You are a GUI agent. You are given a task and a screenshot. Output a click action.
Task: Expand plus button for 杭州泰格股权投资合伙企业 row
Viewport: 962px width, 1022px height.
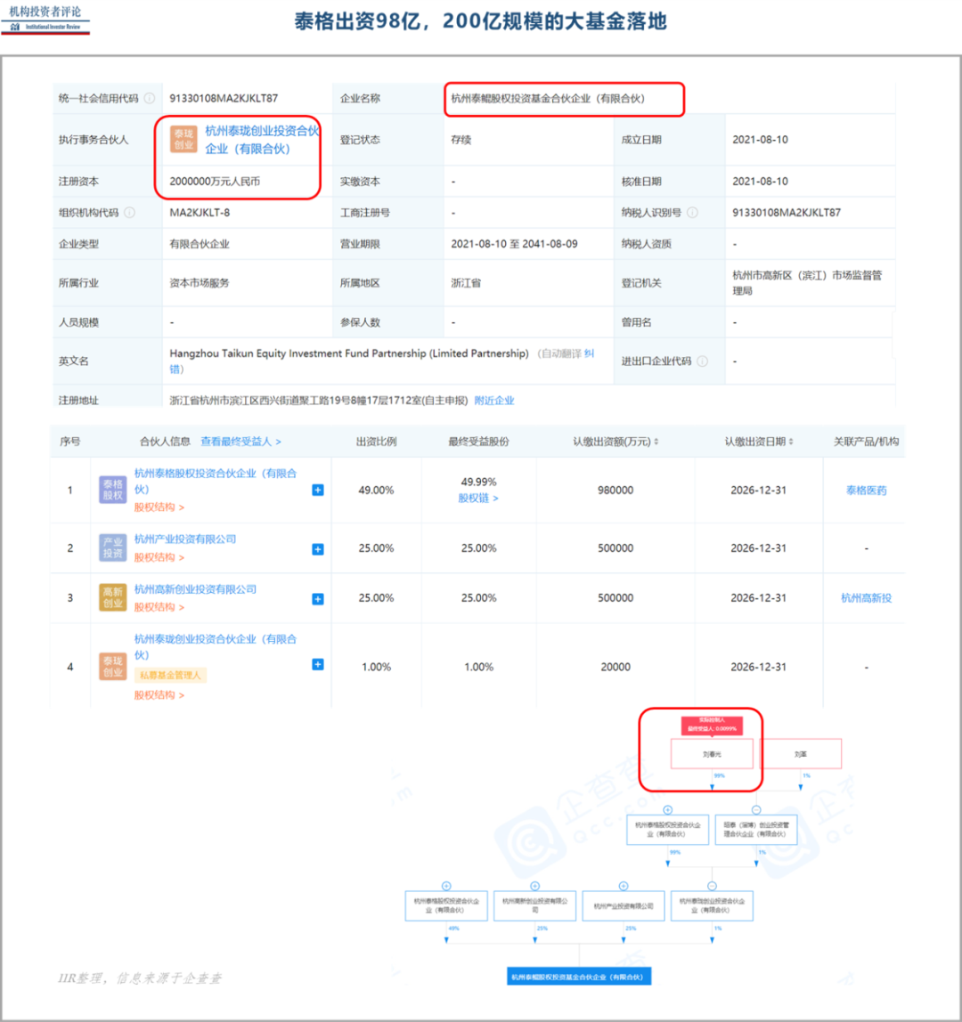pos(318,491)
